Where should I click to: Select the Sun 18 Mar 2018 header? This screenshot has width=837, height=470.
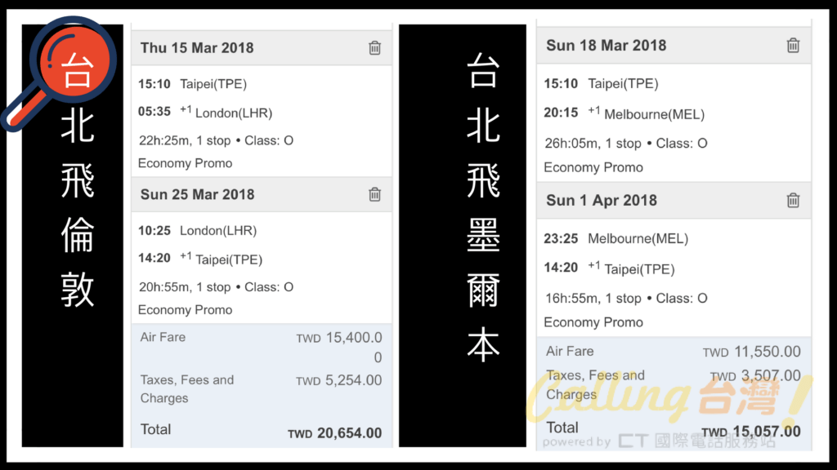674,46
